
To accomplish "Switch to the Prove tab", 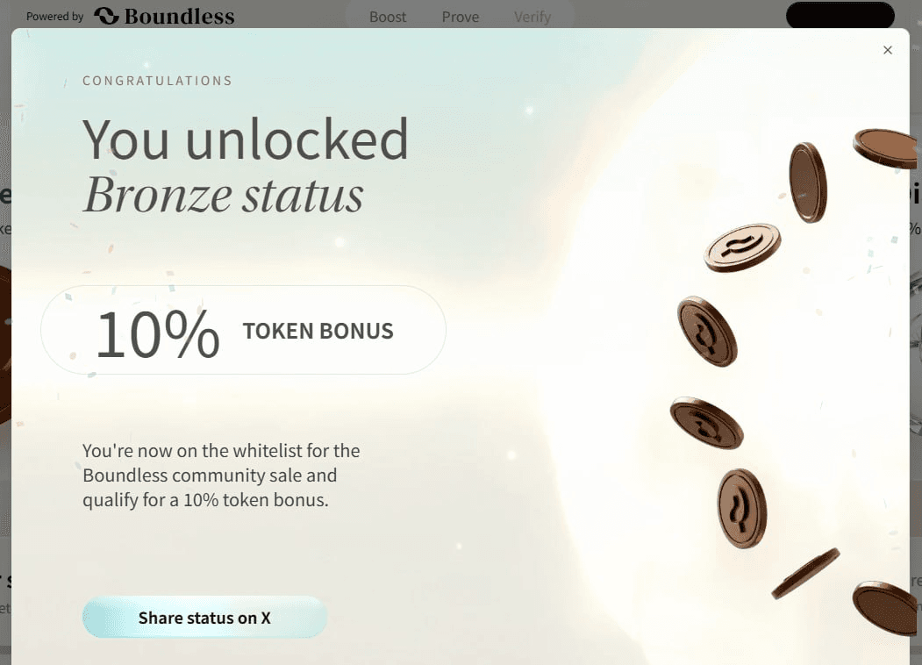I will click(x=461, y=17).
